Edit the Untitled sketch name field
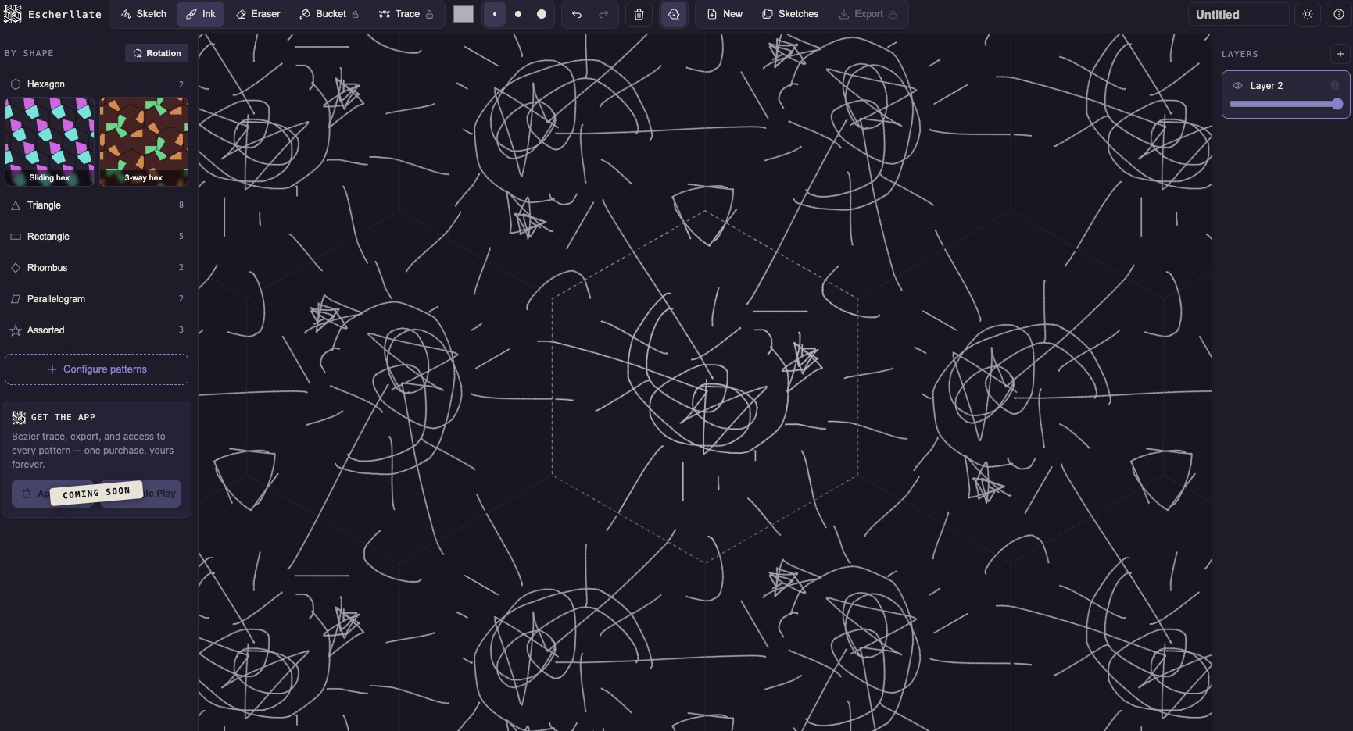Screen dimensions: 1353x731 click(1238, 14)
